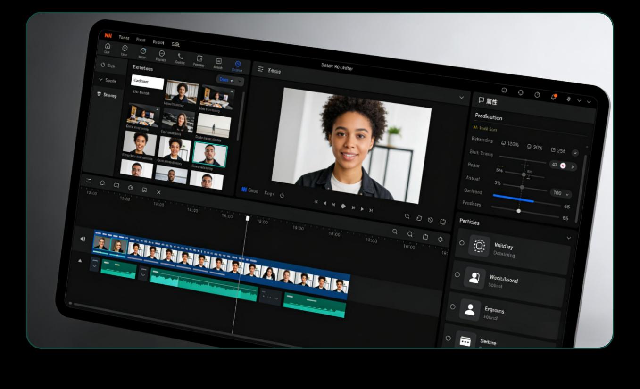Open the 100 value dropdown
The width and height of the screenshot is (640, 389).
point(561,193)
